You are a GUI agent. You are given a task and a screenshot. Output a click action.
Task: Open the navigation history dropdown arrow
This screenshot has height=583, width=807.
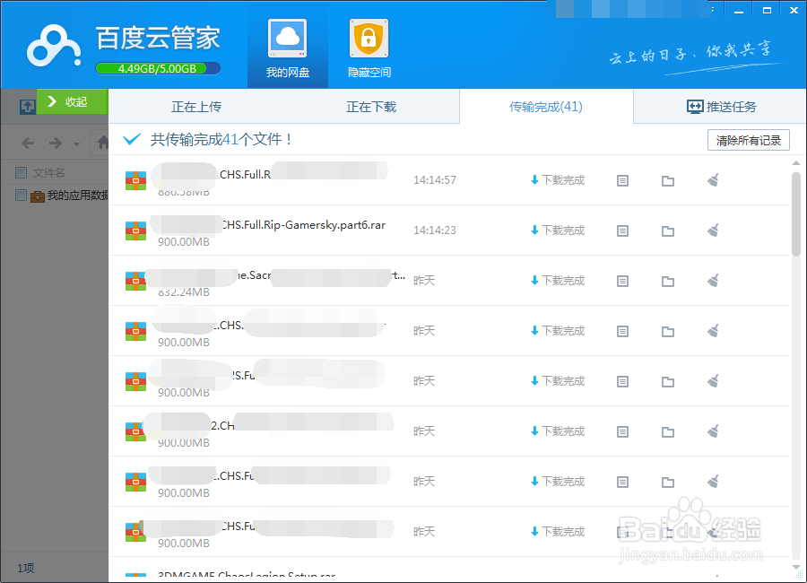(x=77, y=144)
